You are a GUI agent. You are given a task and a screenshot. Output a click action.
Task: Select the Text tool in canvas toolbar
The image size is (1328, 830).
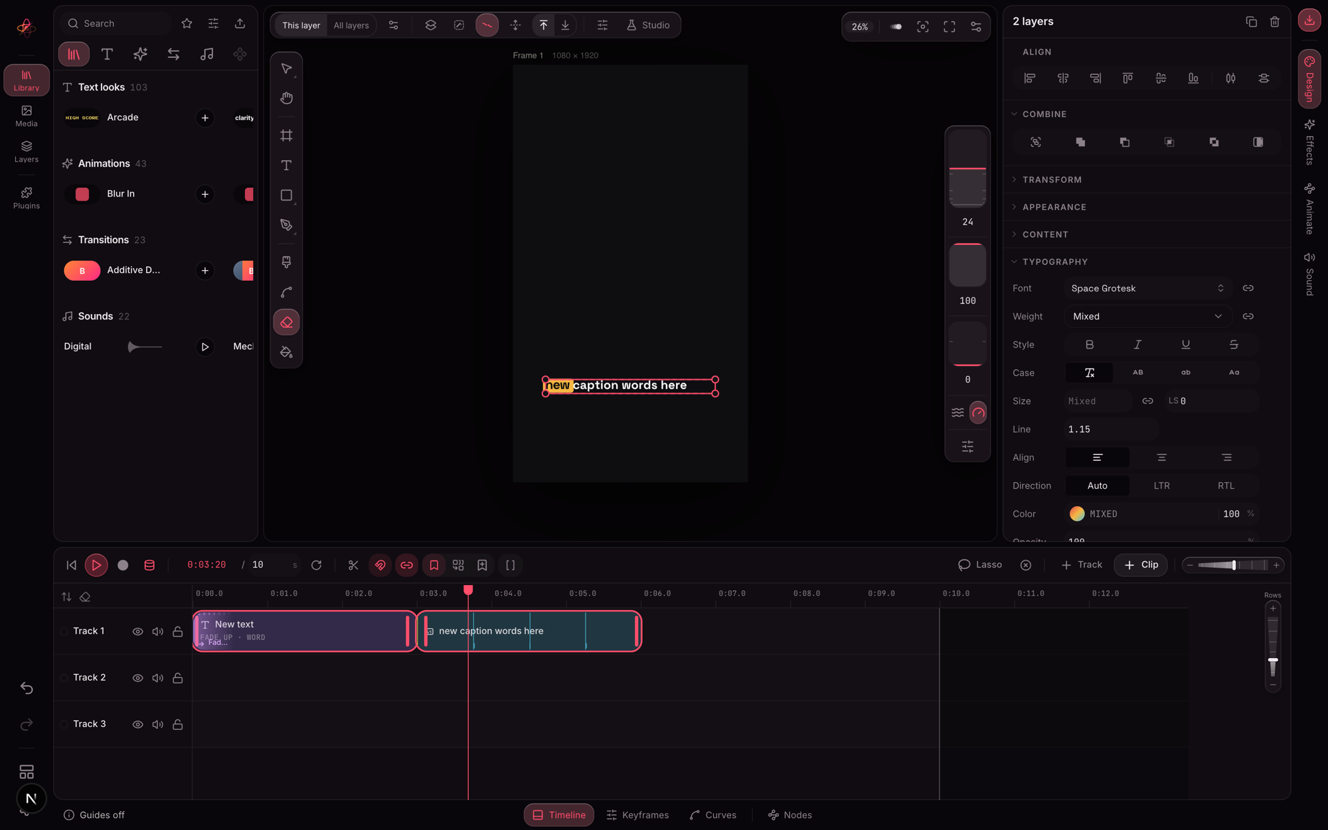(286, 165)
